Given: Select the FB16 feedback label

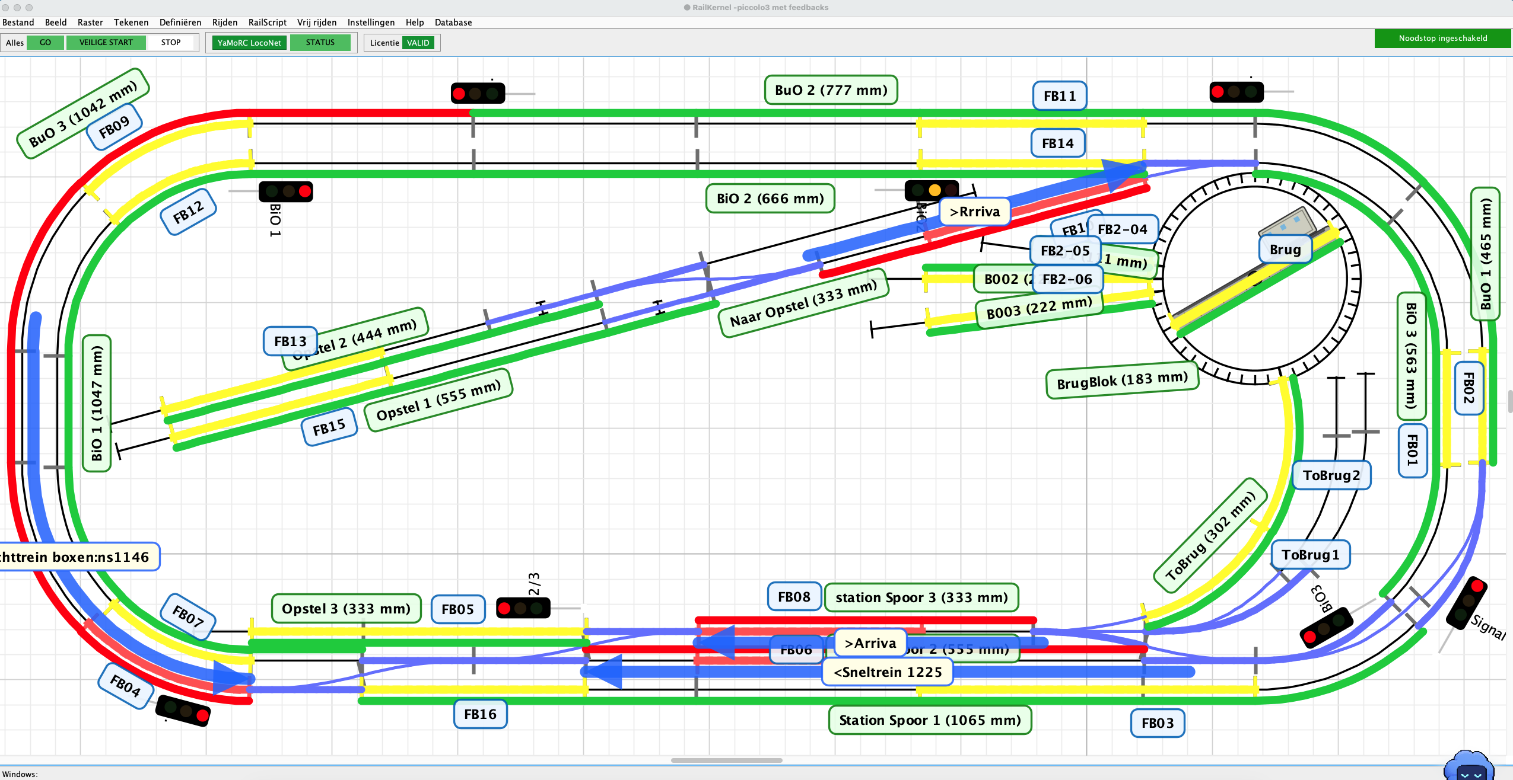Looking at the screenshot, I should pyautogui.click(x=480, y=714).
